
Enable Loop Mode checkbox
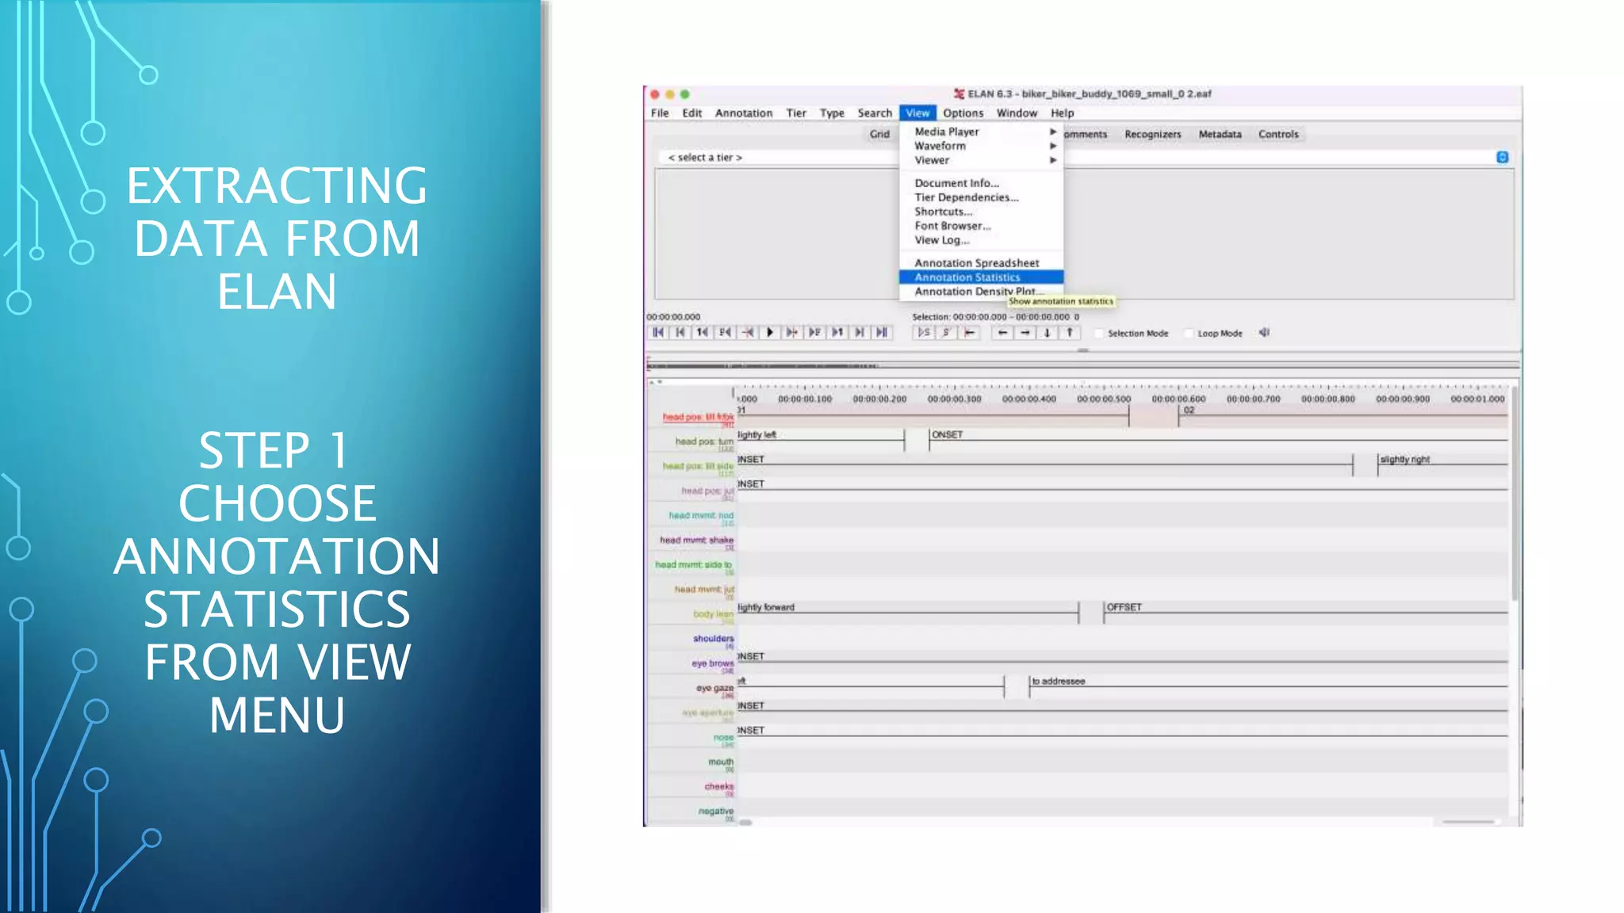[1189, 334]
